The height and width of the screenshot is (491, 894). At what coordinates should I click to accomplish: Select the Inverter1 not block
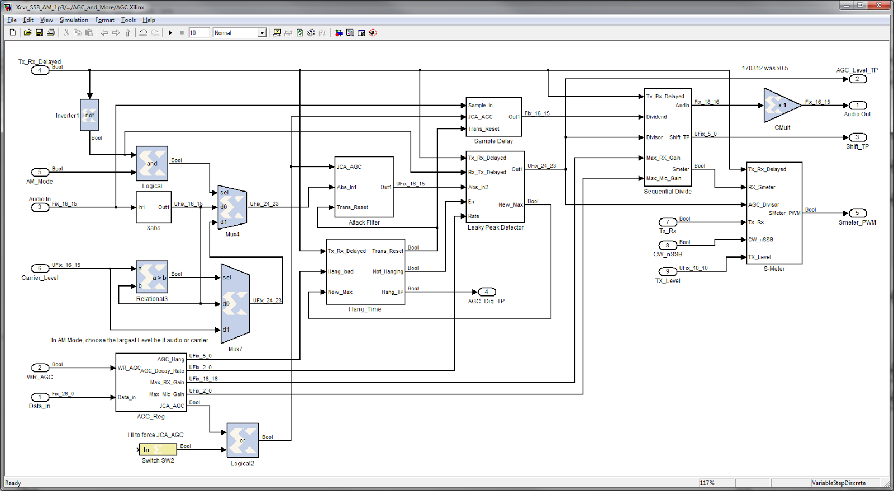89,115
